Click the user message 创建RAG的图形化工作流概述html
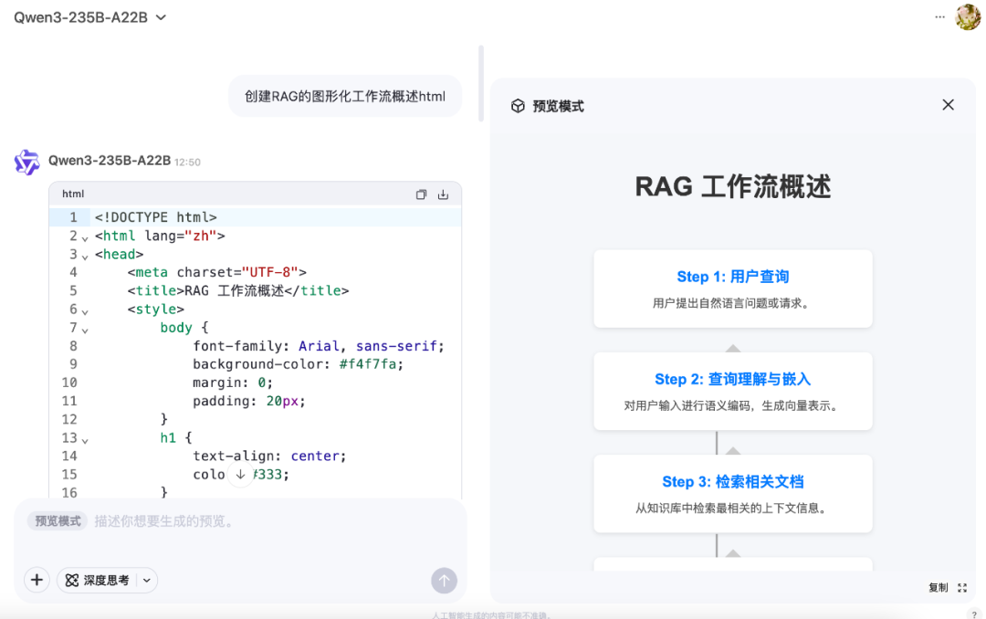The image size is (986, 619). coord(344,96)
